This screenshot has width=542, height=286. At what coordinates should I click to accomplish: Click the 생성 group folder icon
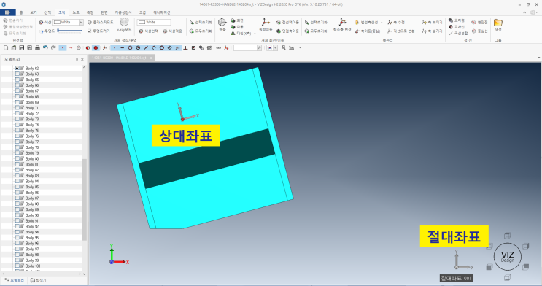[498, 23]
